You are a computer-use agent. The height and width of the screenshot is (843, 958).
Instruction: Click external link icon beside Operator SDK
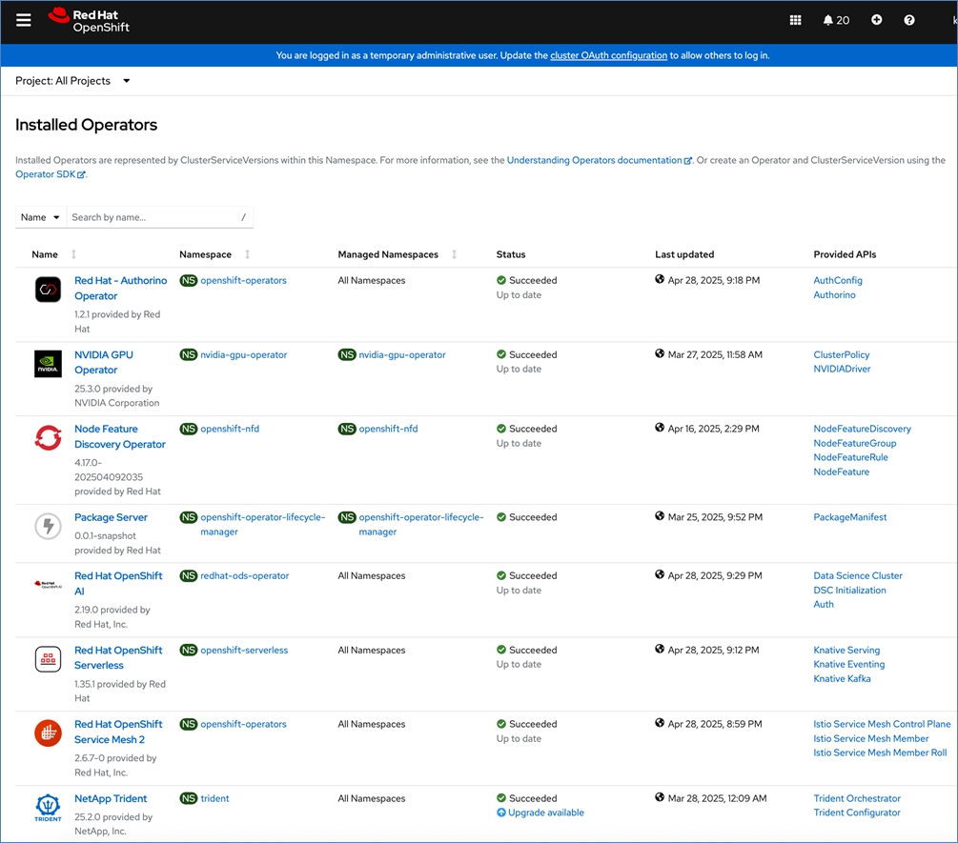(81, 175)
